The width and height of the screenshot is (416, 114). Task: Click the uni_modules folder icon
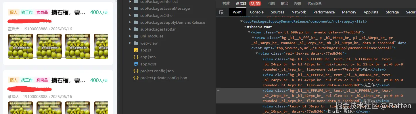pyautogui.click(x=136, y=36)
